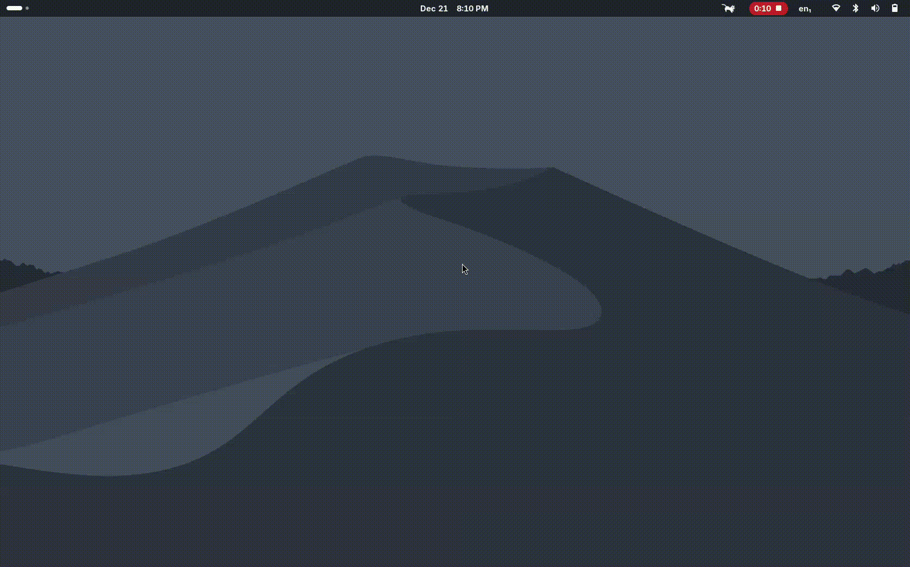Screen dimensions: 910x567
Task: Open the 'en' keyboard layout menu
Action: pyautogui.click(x=805, y=9)
